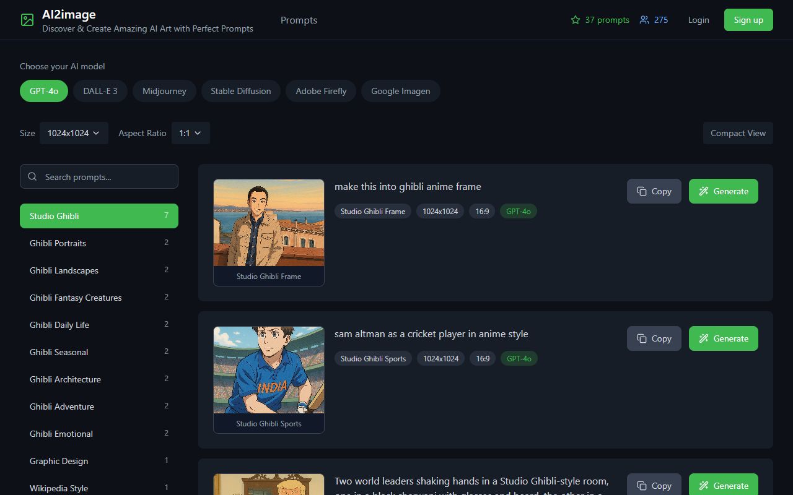Select the DALL-E 3 model
This screenshot has height=495, width=793.
[x=100, y=91]
